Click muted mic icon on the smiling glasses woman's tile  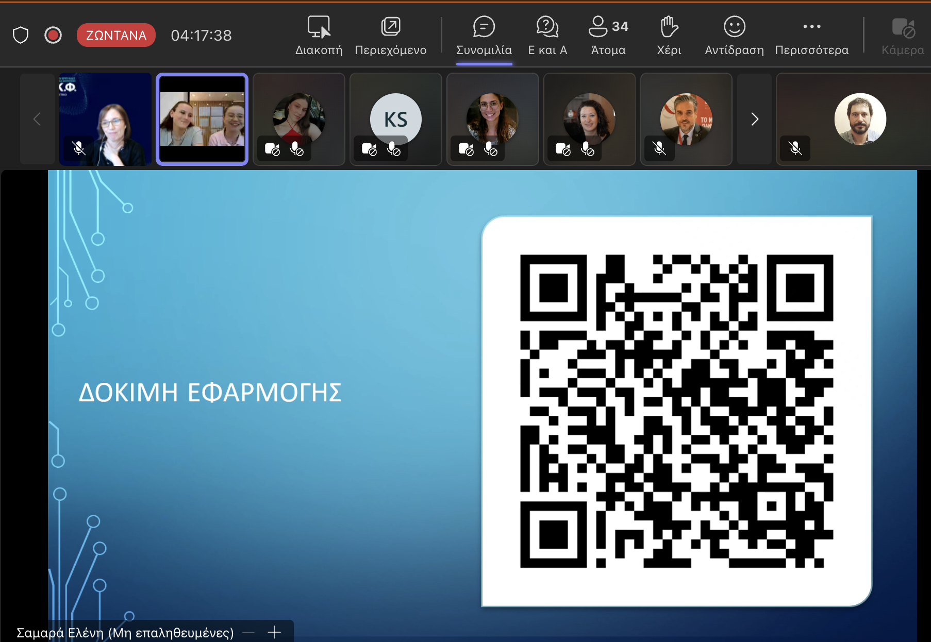tap(490, 149)
